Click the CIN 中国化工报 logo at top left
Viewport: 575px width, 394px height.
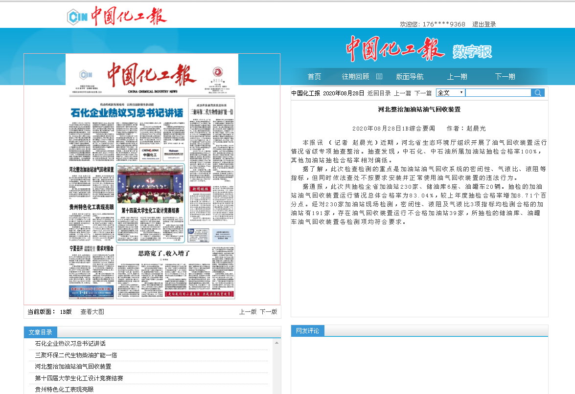click(x=117, y=17)
